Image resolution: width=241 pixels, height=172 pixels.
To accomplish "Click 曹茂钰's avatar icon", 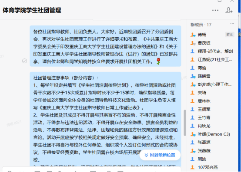I will coord(193,43).
